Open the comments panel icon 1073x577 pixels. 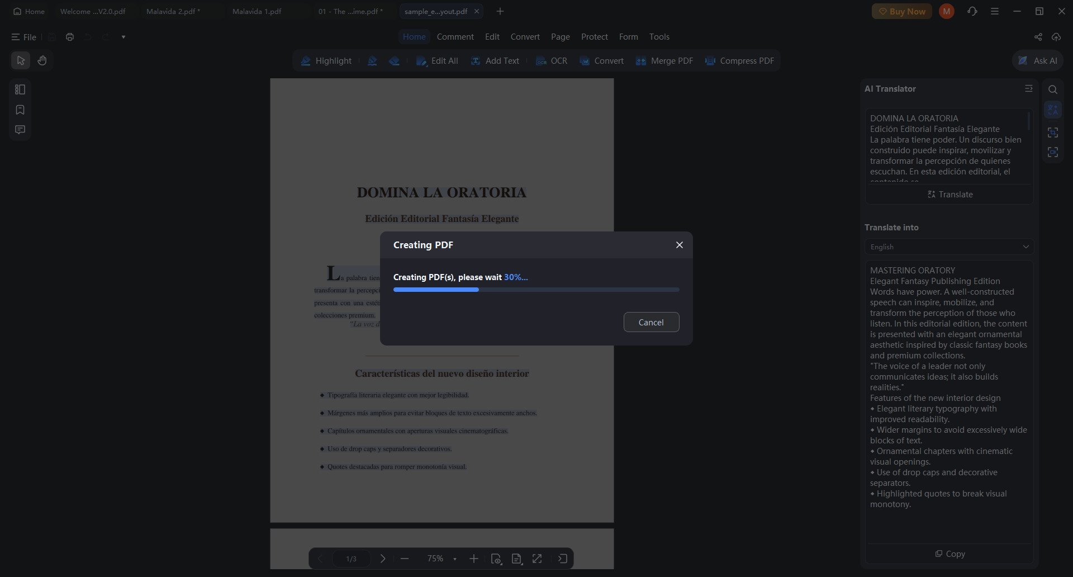coord(20,130)
